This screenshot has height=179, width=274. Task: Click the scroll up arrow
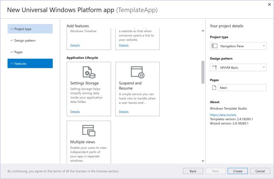coord(203,31)
